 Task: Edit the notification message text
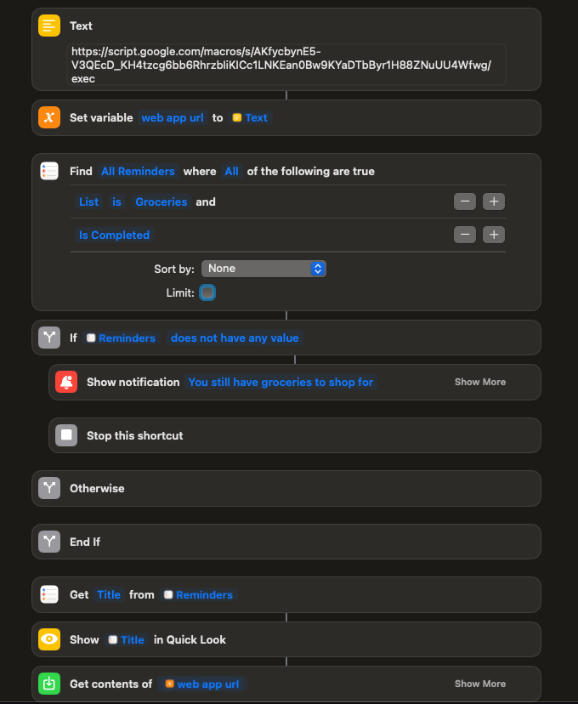click(280, 383)
